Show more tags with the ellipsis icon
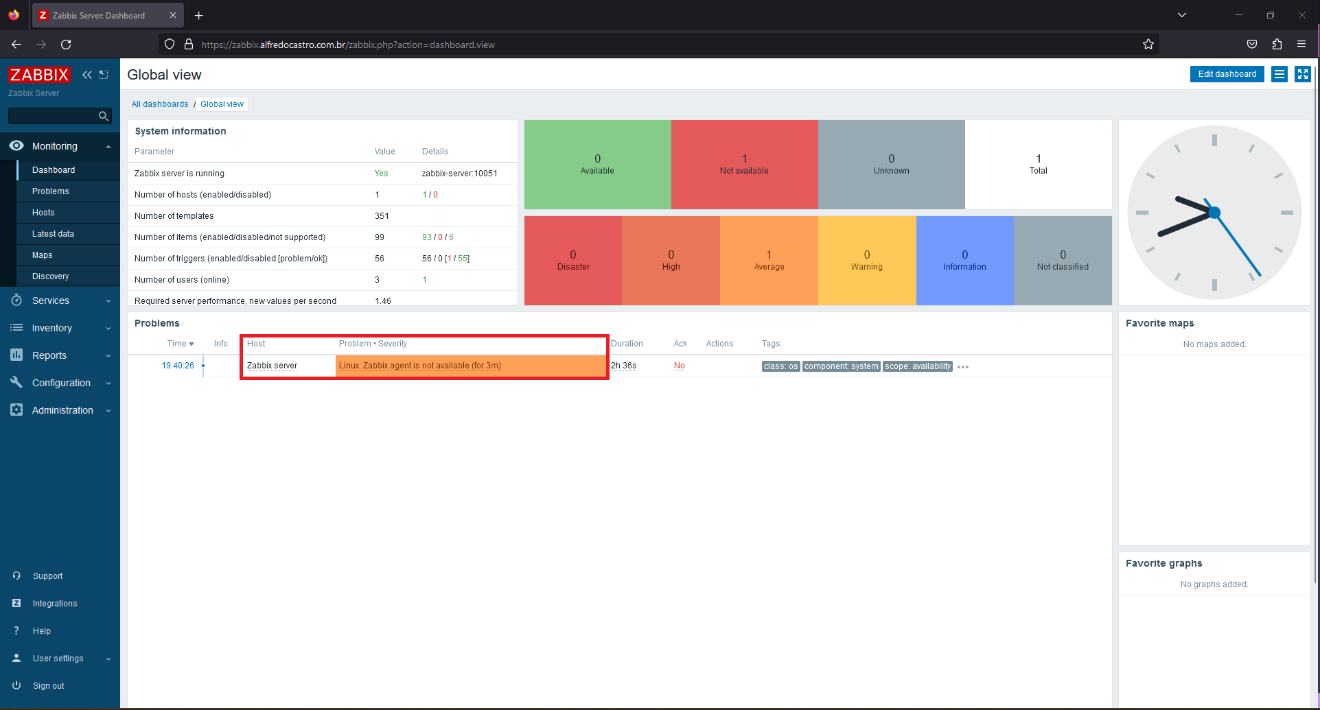 pos(963,367)
